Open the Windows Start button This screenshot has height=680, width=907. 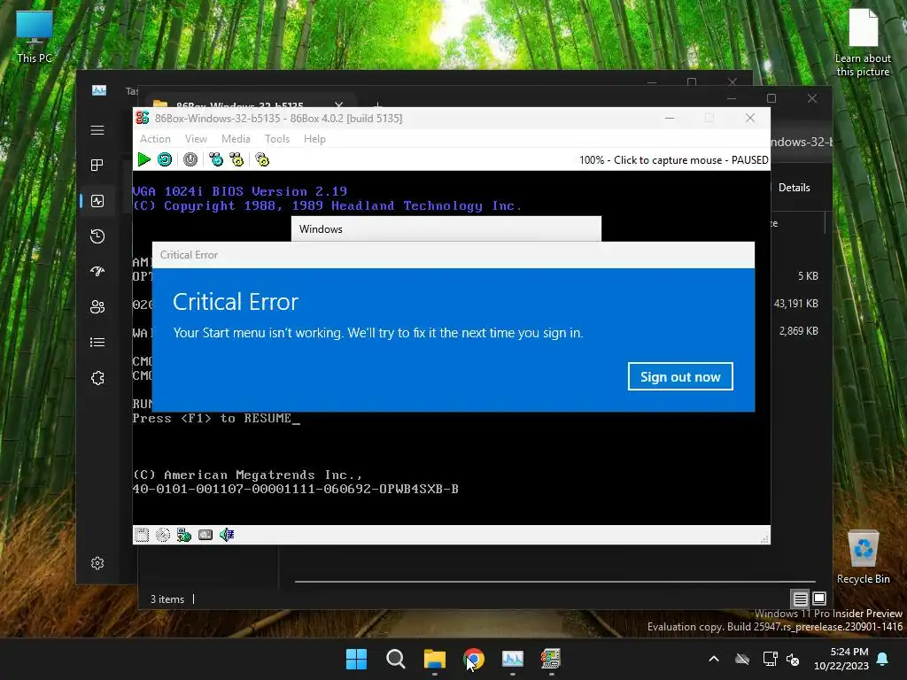pyautogui.click(x=356, y=659)
